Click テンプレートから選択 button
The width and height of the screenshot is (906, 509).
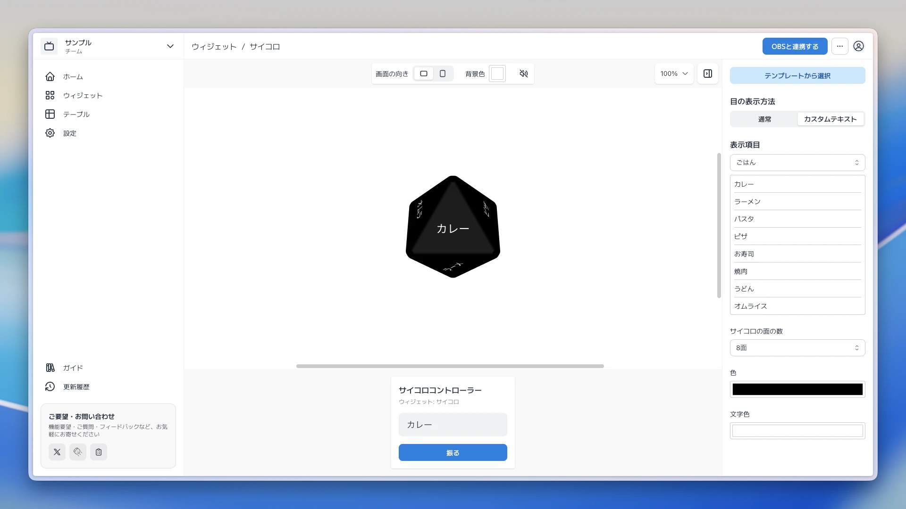coord(797,75)
